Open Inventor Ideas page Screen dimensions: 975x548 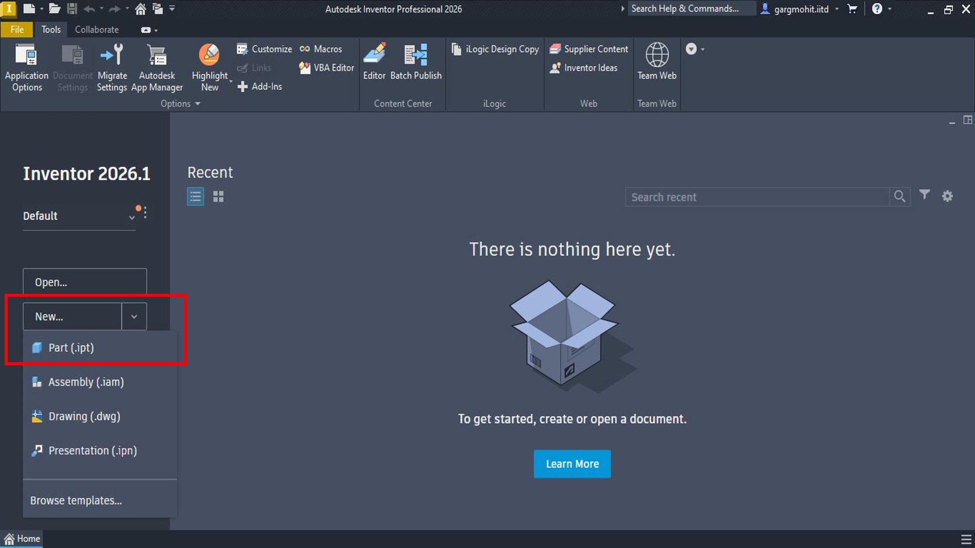click(x=583, y=68)
